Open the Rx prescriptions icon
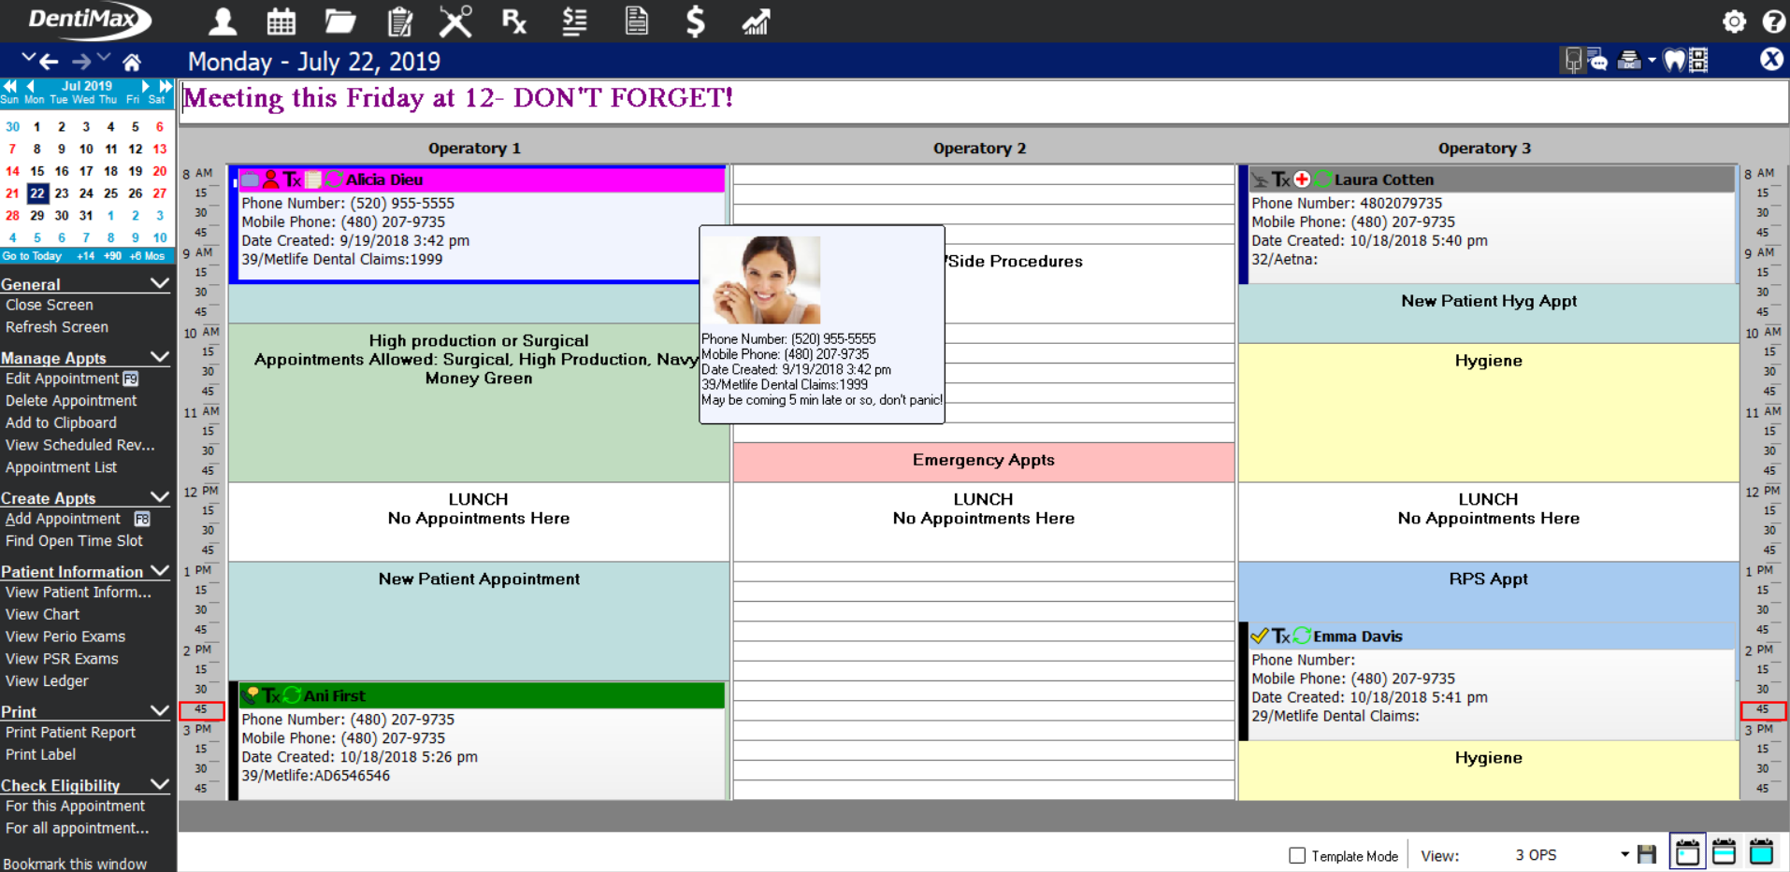Viewport: 1790px width, 872px height. point(514,21)
